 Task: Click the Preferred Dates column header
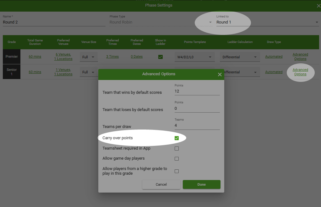click(137, 42)
